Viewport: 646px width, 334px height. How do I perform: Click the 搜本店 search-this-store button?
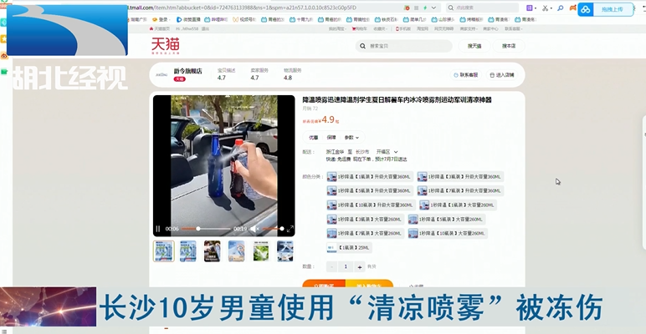point(508,46)
